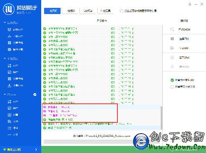Expand the bottom-left status entry with chevron arrow
This screenshot has width=206, height=153.
(x=20, y=150)
